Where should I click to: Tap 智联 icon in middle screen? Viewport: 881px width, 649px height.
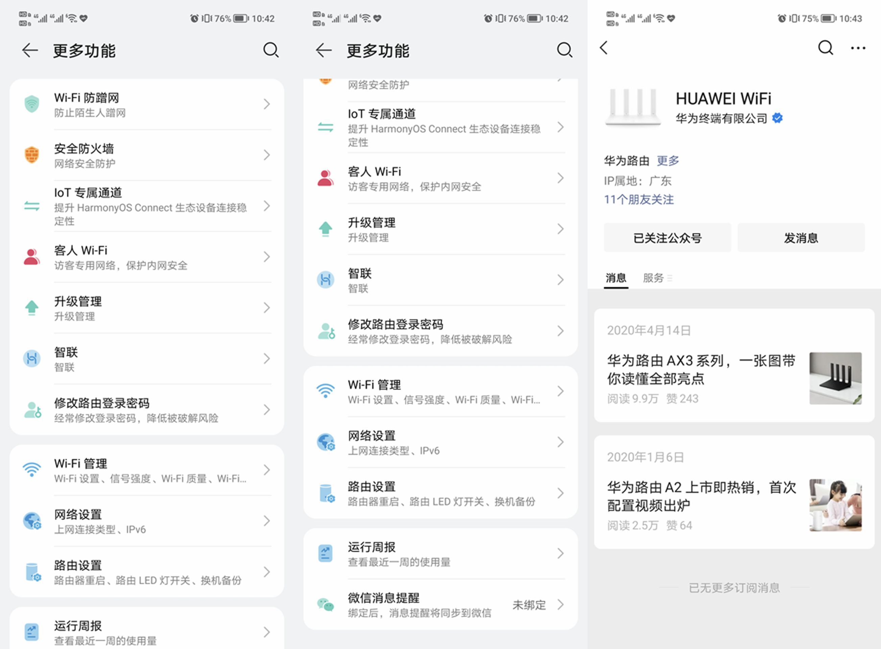tap(326, 280)
